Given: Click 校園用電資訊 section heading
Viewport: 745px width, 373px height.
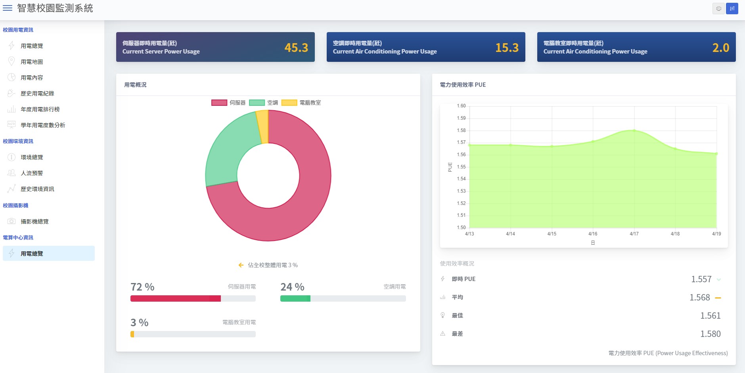Looking at the screenshot, I should (18, 30).
